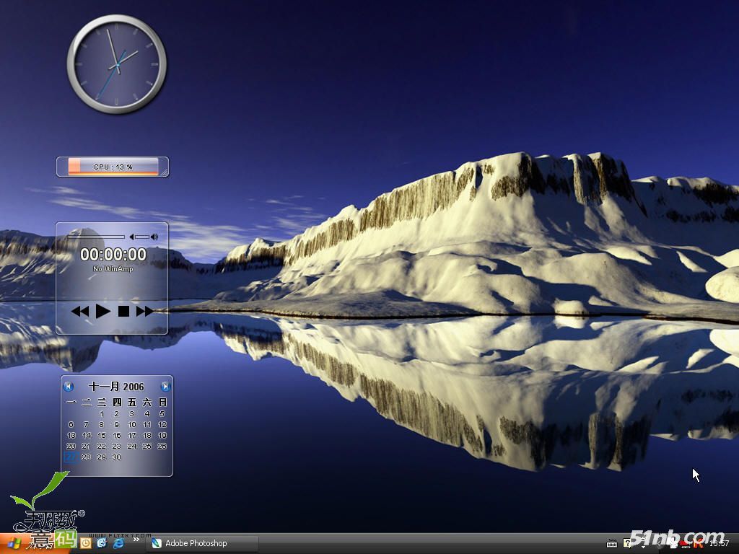Select date 20 in the calendar

(71, 446)
